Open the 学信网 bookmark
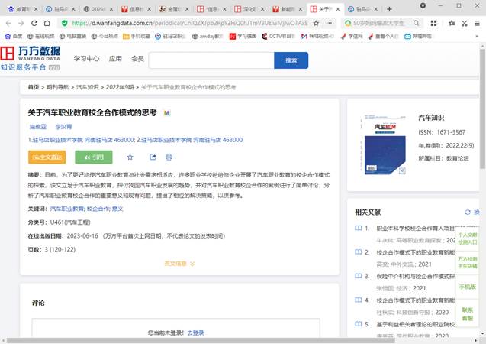 pyautogui.click(x=352, y=37)
